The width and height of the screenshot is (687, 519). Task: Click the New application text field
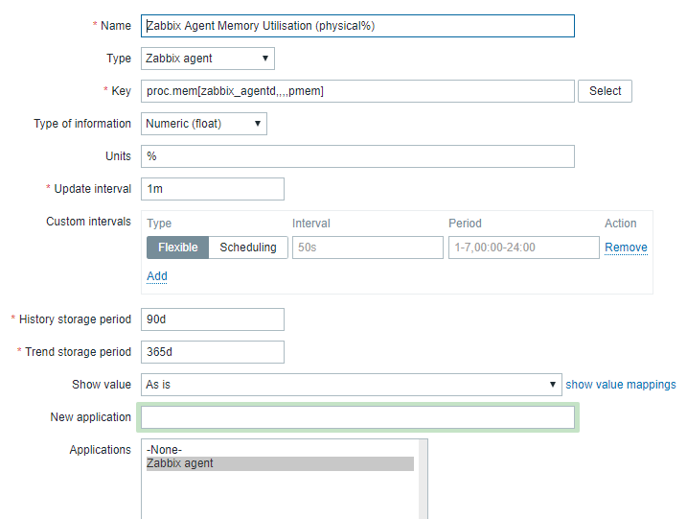(x=357, y=417)
